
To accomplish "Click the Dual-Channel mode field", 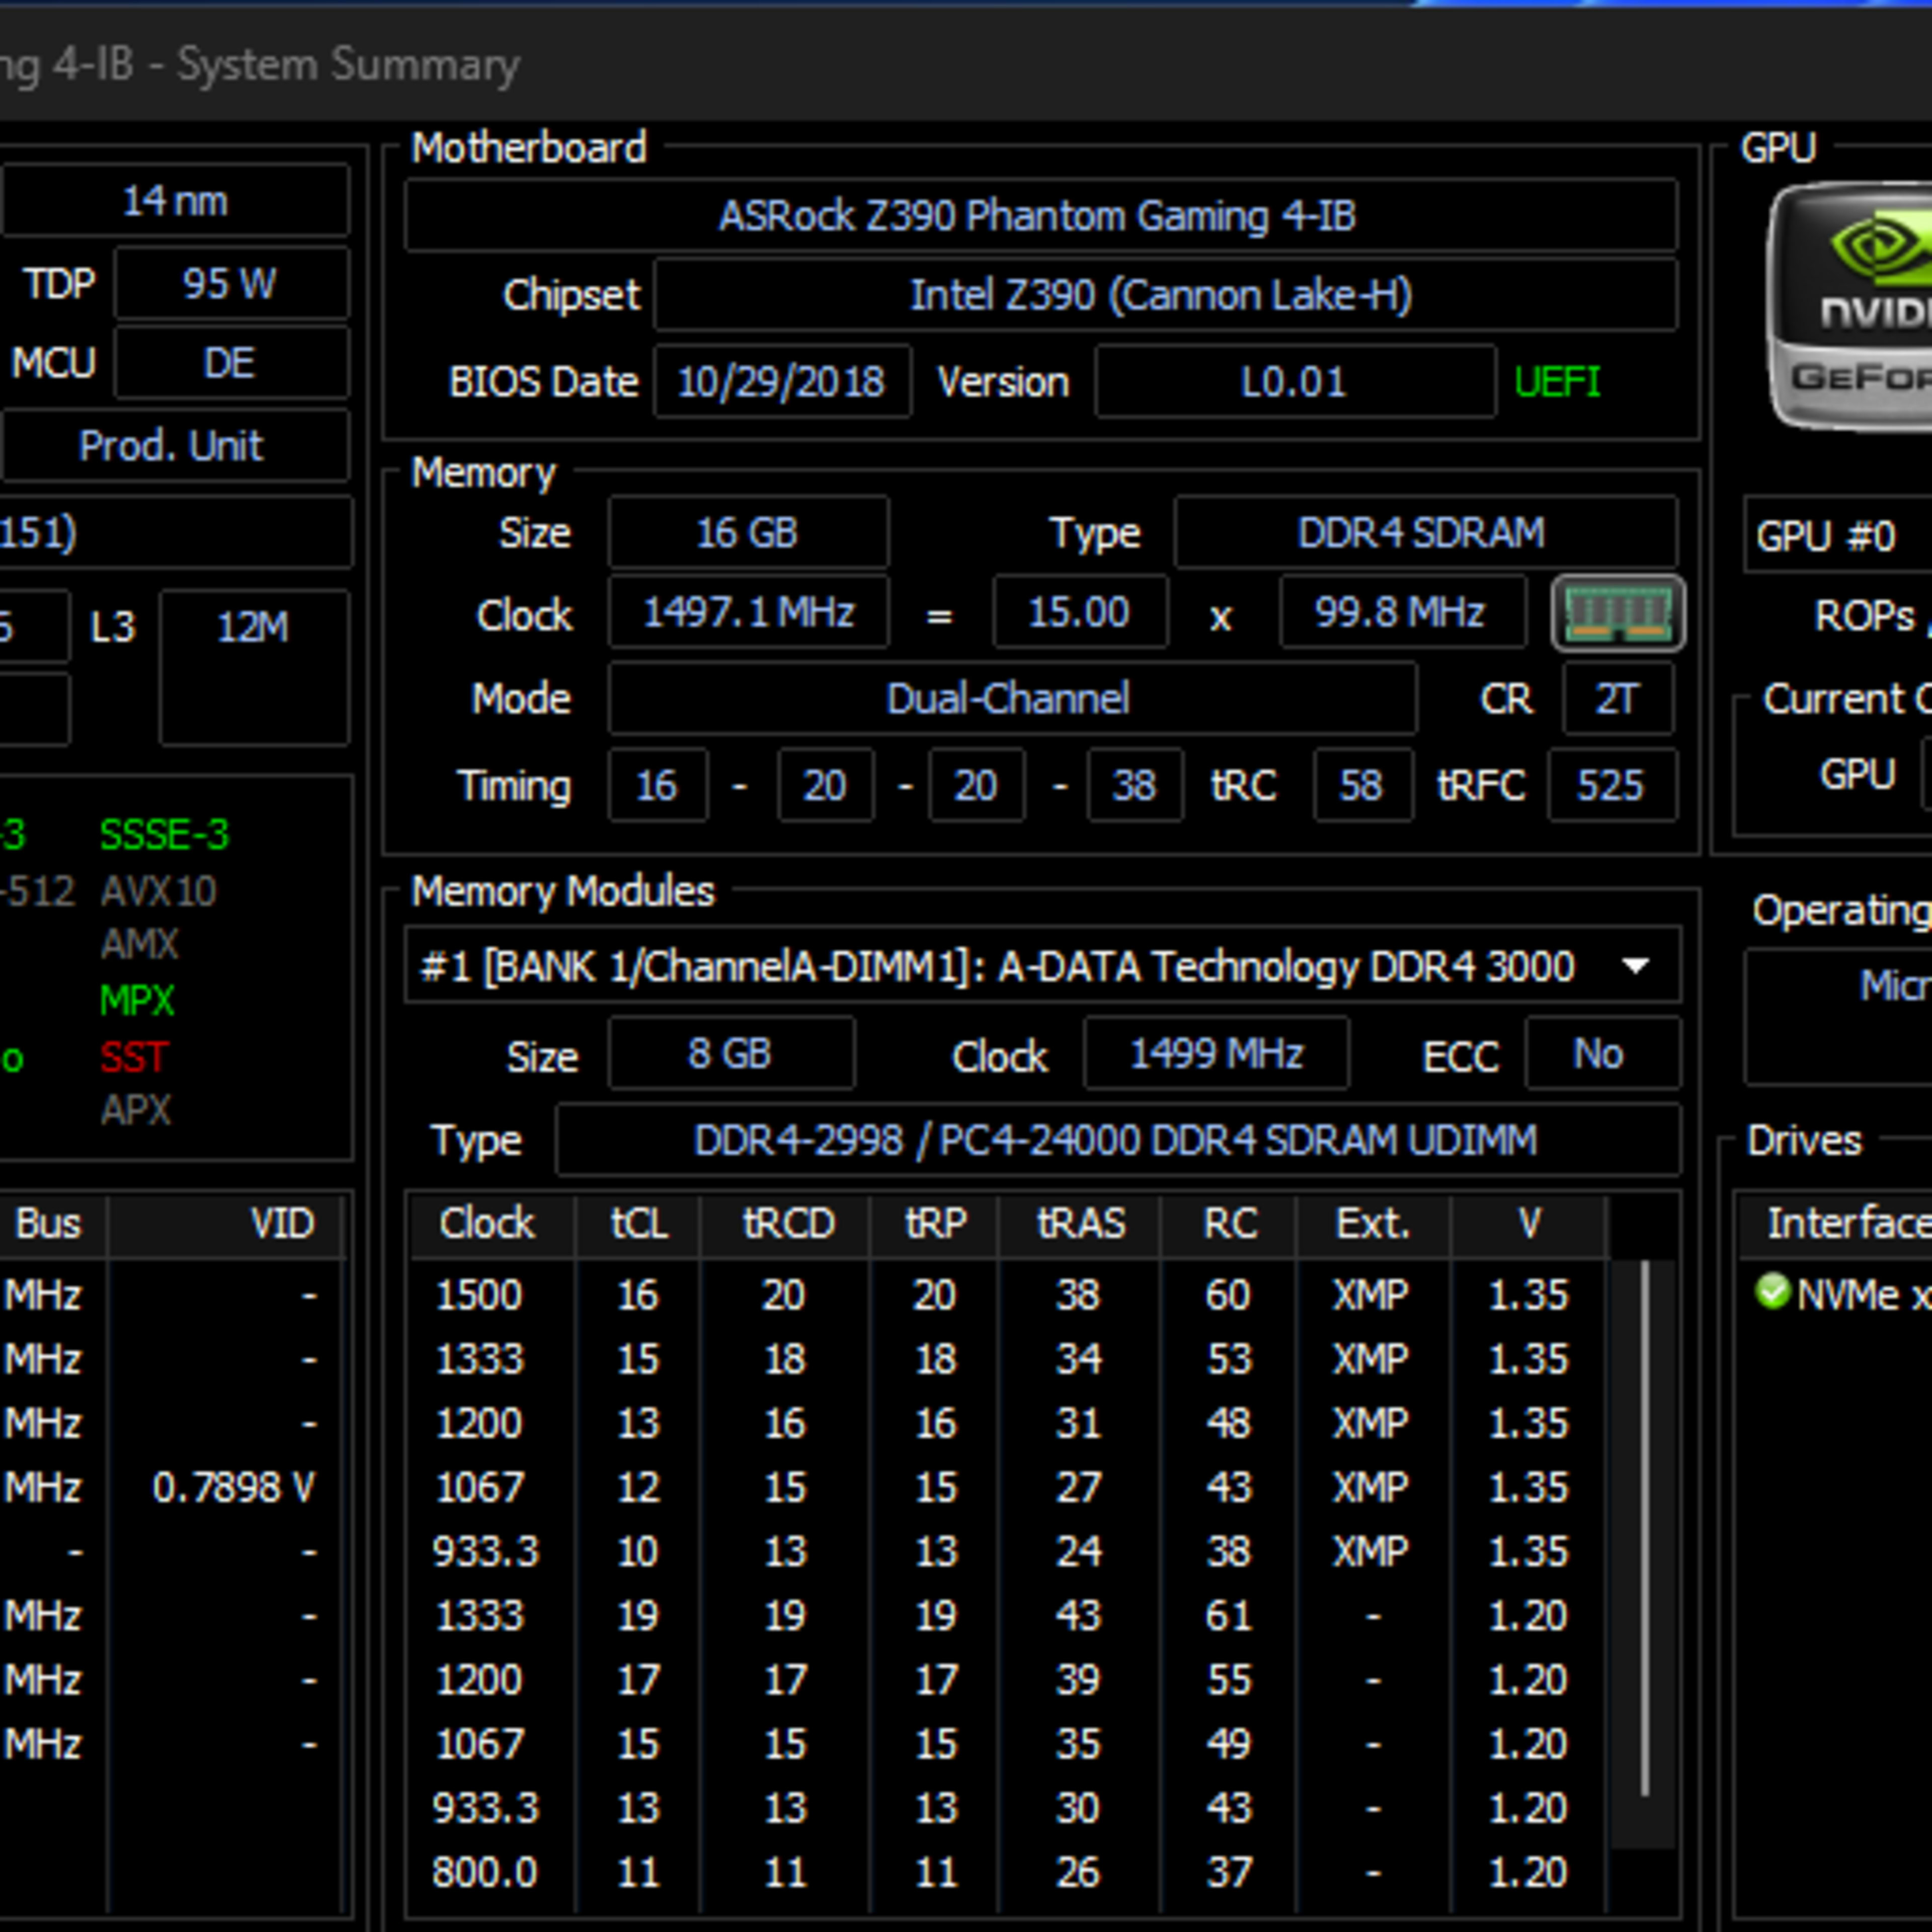I will (x=1012, y=698).
